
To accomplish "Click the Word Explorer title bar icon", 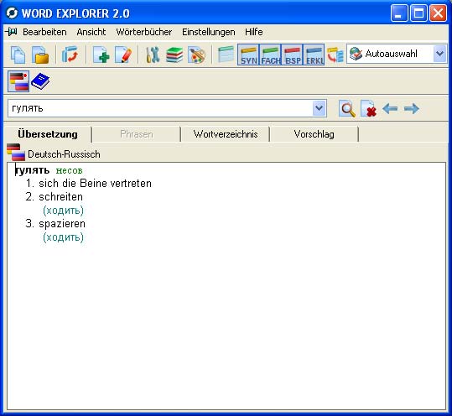I will [12, 13].
